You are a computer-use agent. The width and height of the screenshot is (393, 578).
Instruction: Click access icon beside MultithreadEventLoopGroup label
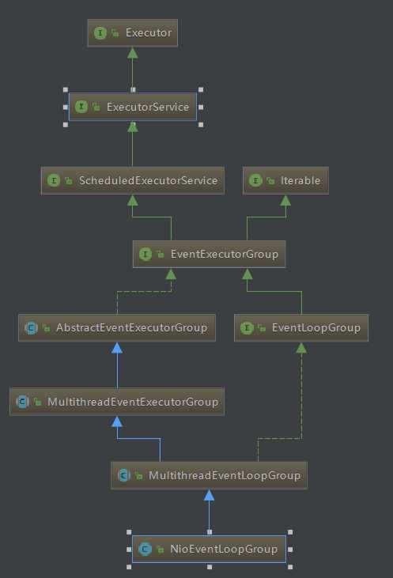tap(139, 475)
